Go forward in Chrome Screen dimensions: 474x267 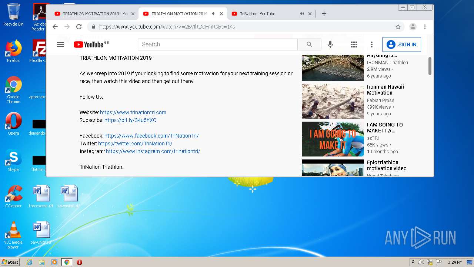(67, 27)
